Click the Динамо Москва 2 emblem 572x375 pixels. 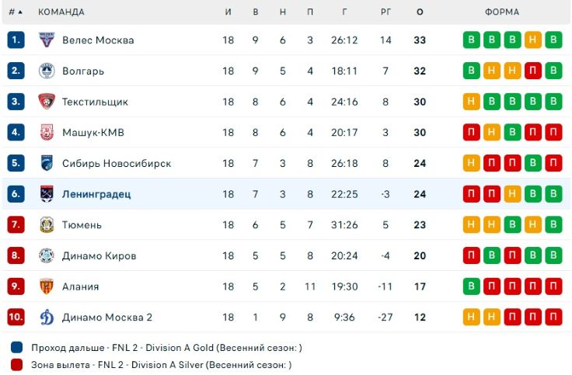pos(47,317)
